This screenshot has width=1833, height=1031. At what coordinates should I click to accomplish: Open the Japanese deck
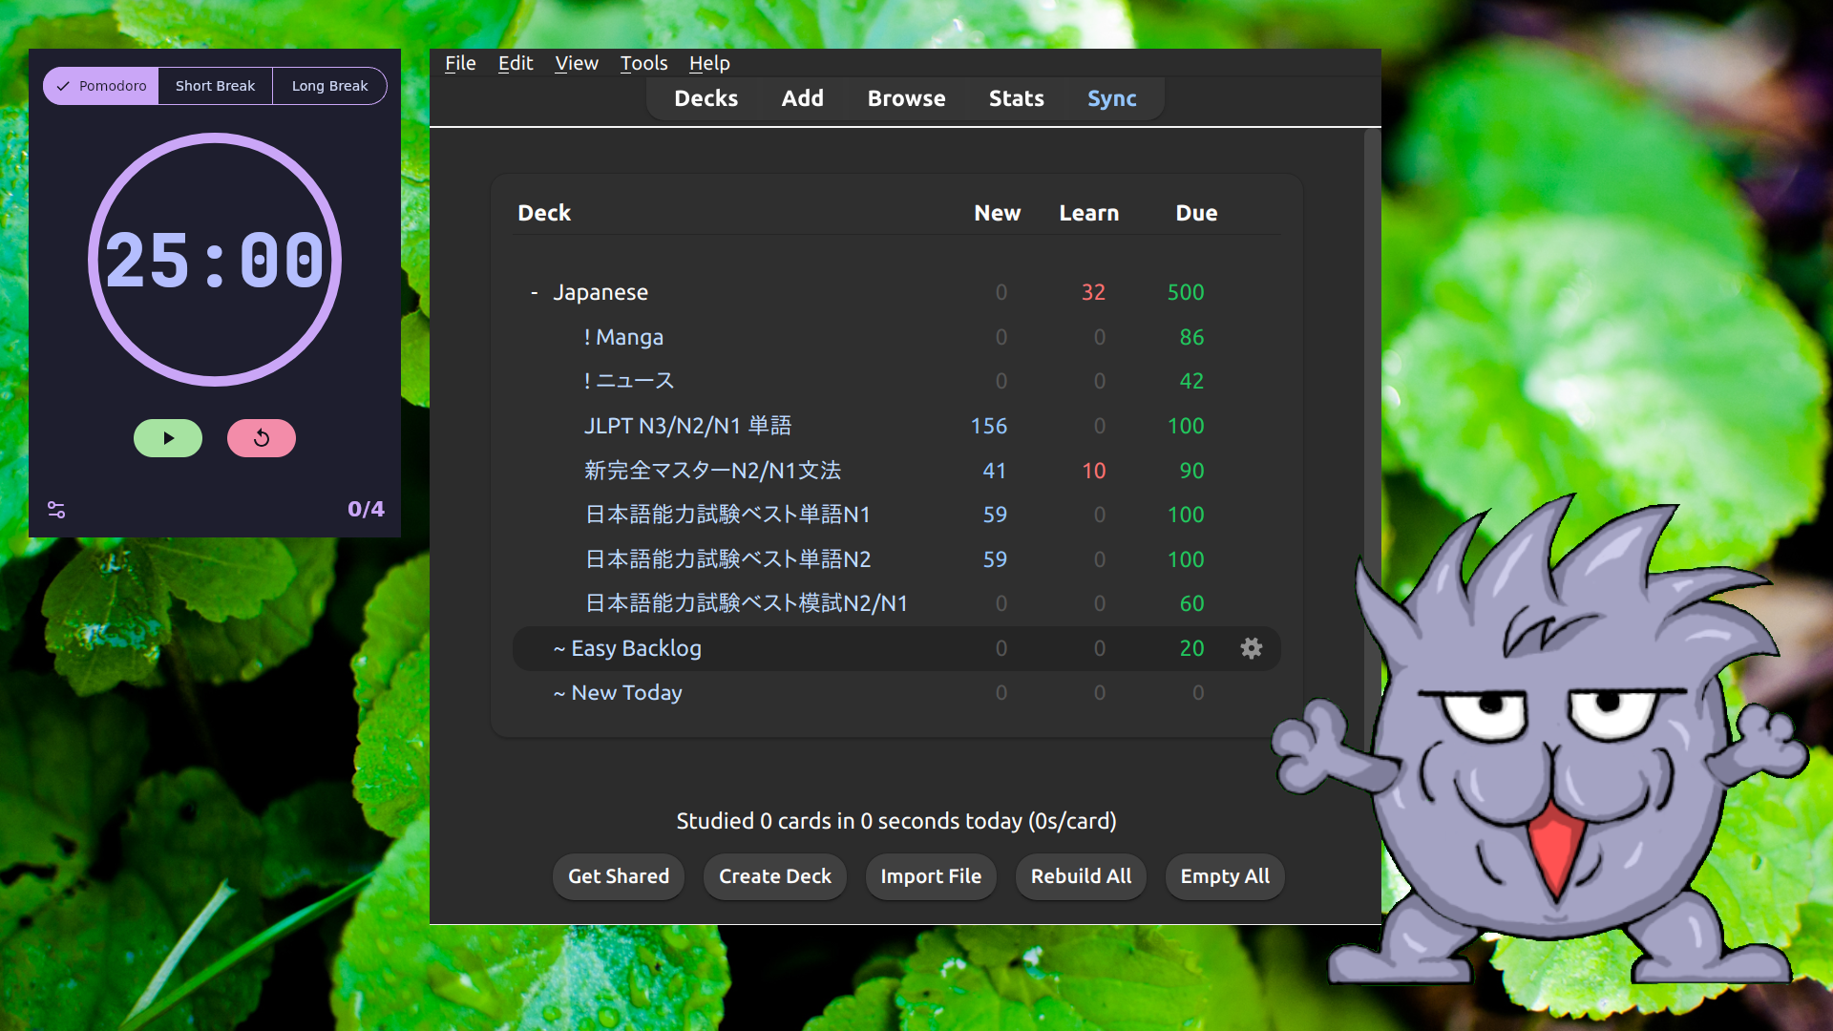click(x=600, y=292)
